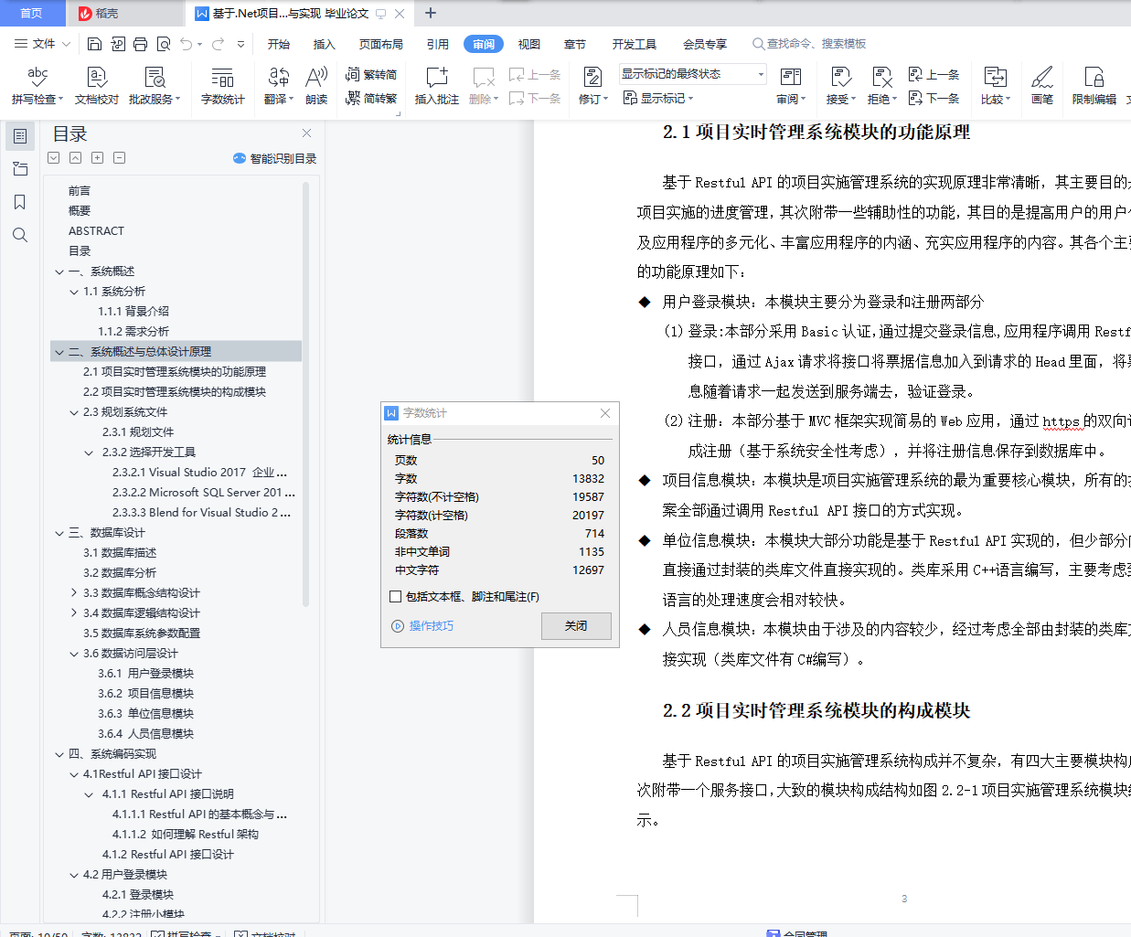Switch to the 首页 home tab
The height and width of the screenshot is (937, 1131).
31,13
